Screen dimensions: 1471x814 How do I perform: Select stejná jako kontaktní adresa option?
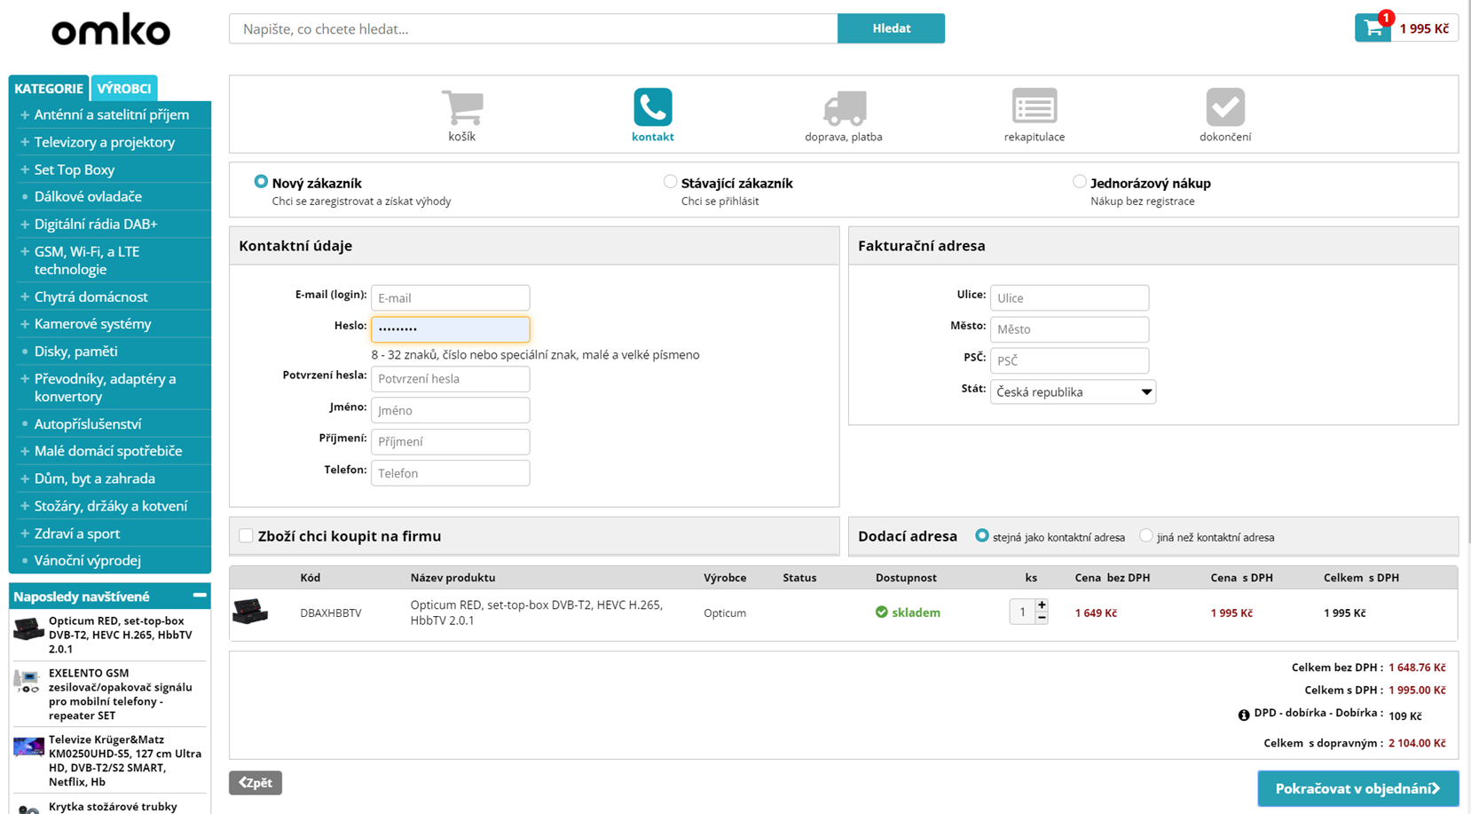982,535
